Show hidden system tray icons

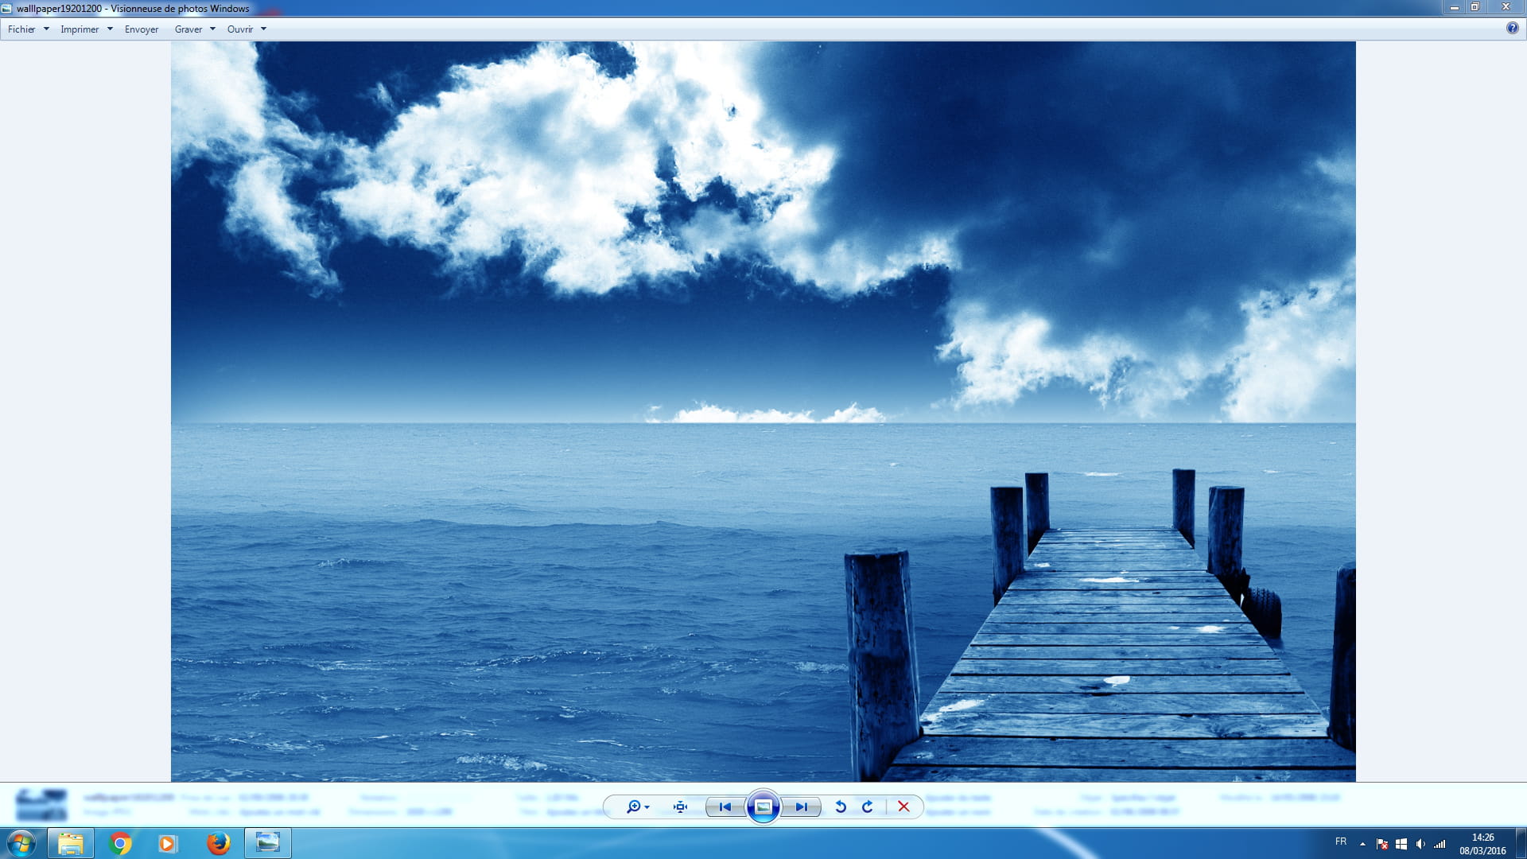[x=1362, y=844]
